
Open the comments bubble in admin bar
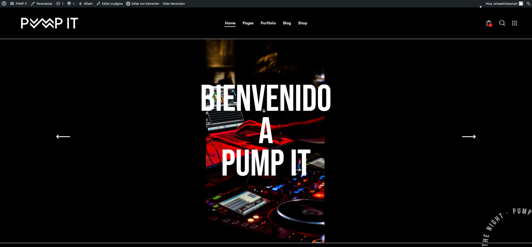coord(71,4)
